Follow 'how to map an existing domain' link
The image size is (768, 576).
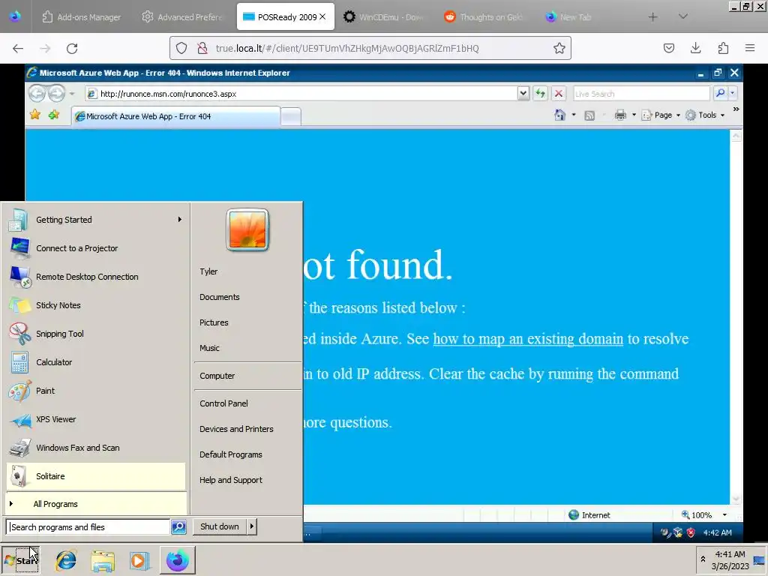point(528,339)
